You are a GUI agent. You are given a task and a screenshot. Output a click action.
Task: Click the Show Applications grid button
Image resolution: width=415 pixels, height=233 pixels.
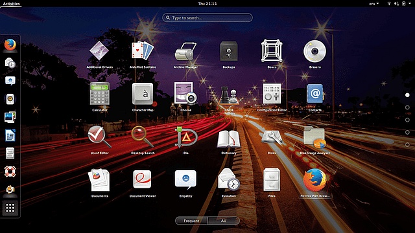click(10, 208)
